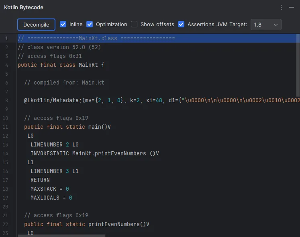Click the 'MAXSTACK = 0' line

tap(50, 189)
